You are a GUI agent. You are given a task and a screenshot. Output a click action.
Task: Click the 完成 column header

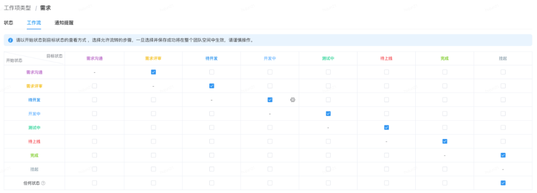click(x=445, y=59)
